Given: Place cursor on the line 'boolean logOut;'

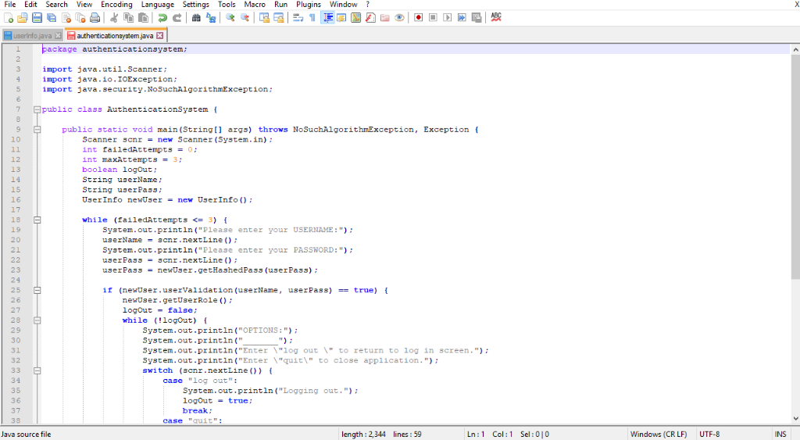Looking at the screenshot, I should [120, 170].
